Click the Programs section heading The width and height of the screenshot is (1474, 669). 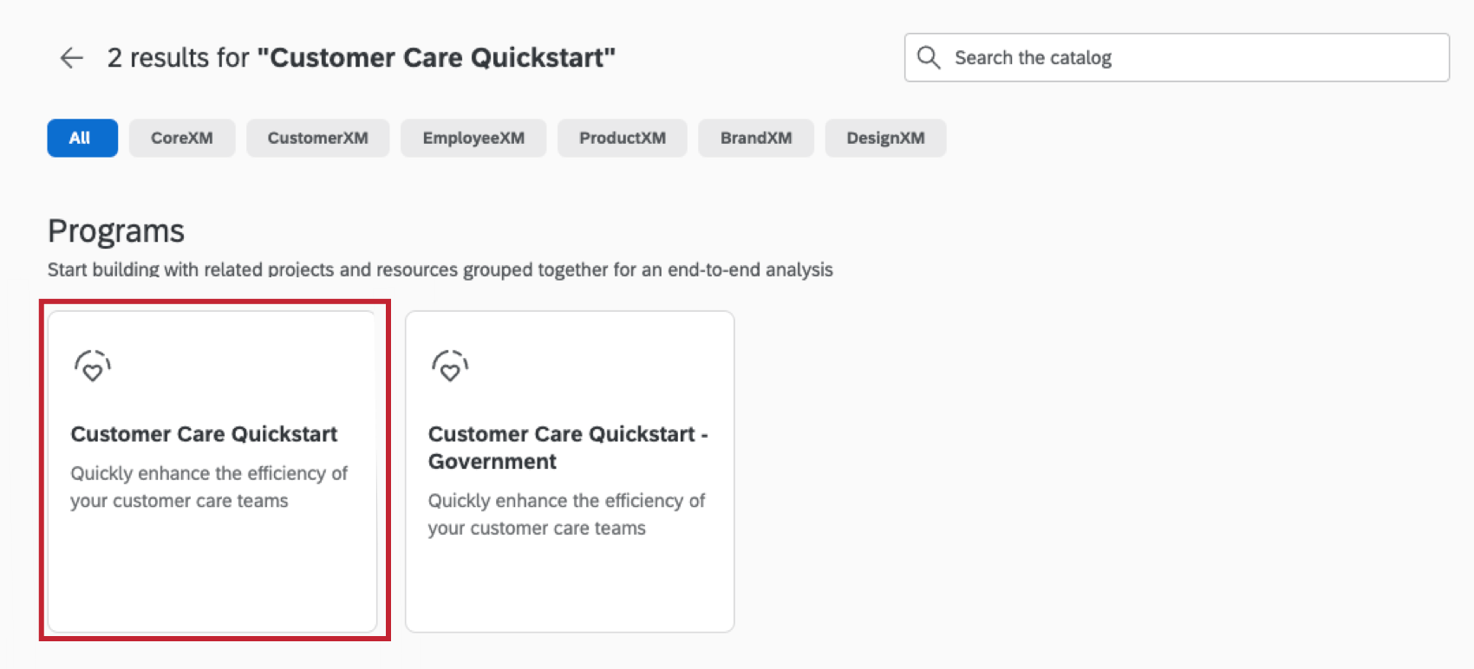click(x=115, y=230)
